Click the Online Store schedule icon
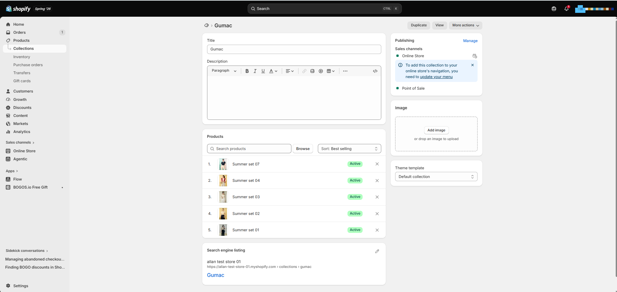Viewport: 617px width, 292px height. pos(475,56)
